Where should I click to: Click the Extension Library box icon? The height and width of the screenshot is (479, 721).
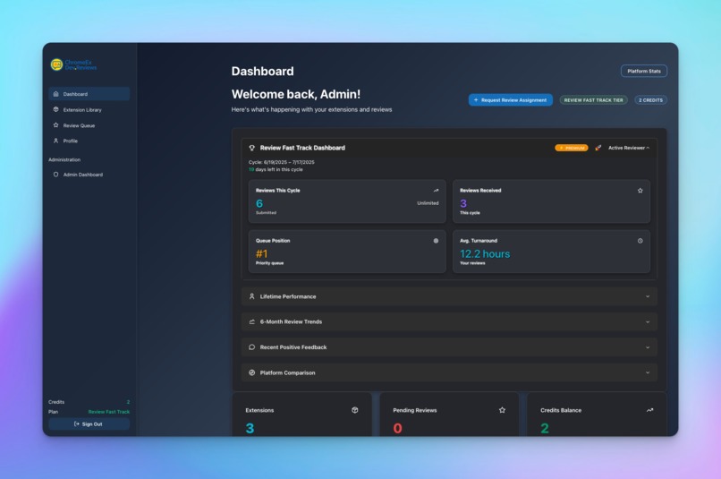[x=55, y=109]
